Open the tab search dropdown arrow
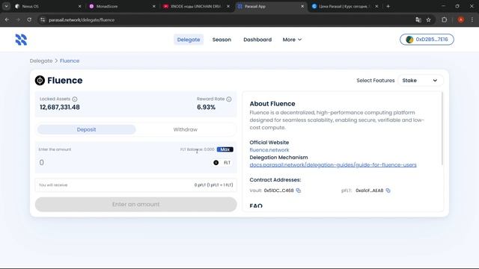The height and width of the screenshot is (269, 479). pos(6,6)
